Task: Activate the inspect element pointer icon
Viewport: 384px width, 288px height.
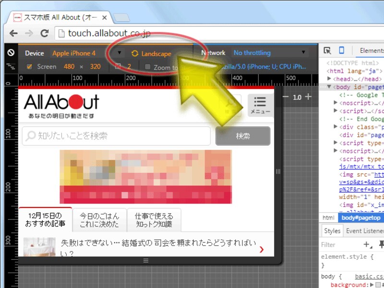Action: coord(327,51)
